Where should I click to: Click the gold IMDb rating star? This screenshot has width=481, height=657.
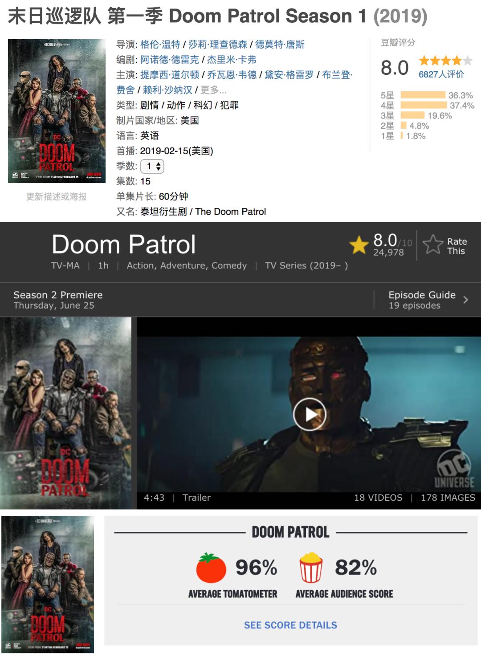click(359, 245)
